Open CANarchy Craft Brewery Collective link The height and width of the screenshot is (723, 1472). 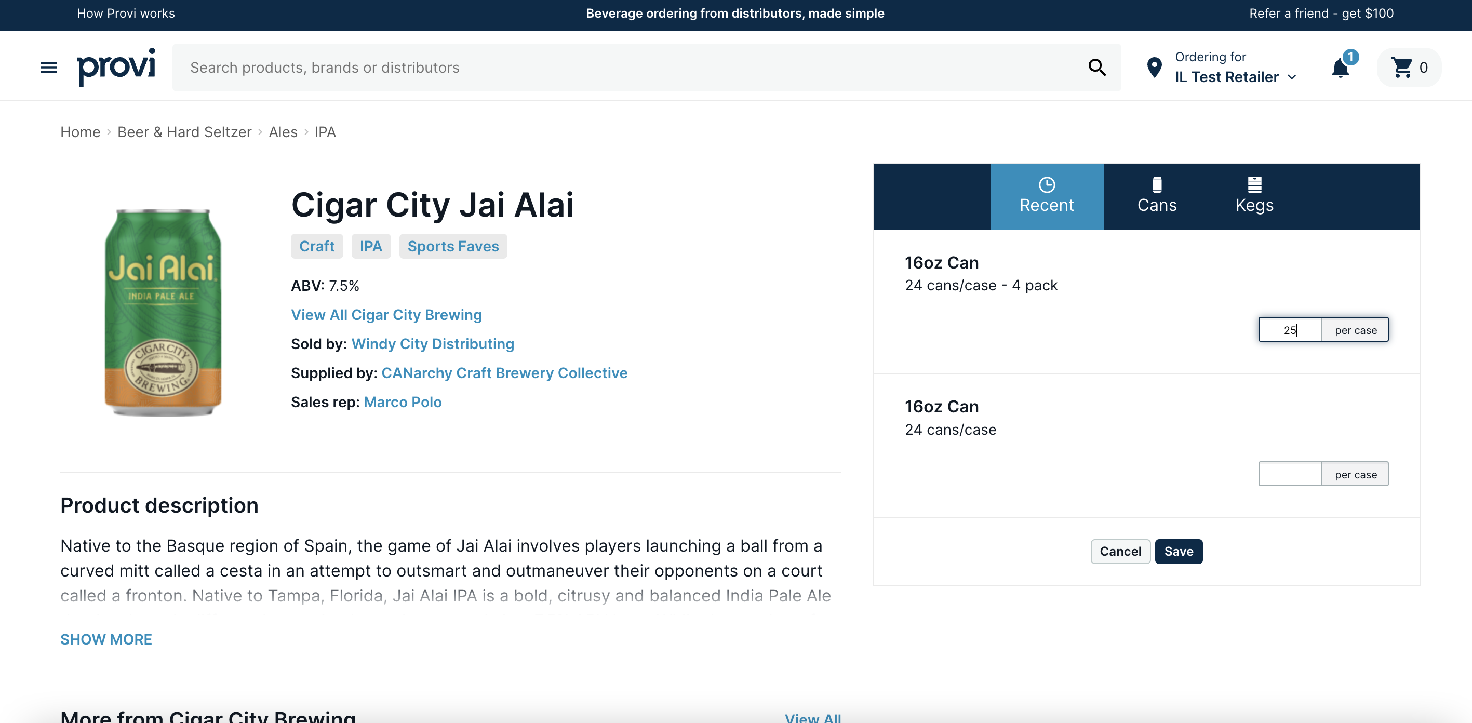504,373
